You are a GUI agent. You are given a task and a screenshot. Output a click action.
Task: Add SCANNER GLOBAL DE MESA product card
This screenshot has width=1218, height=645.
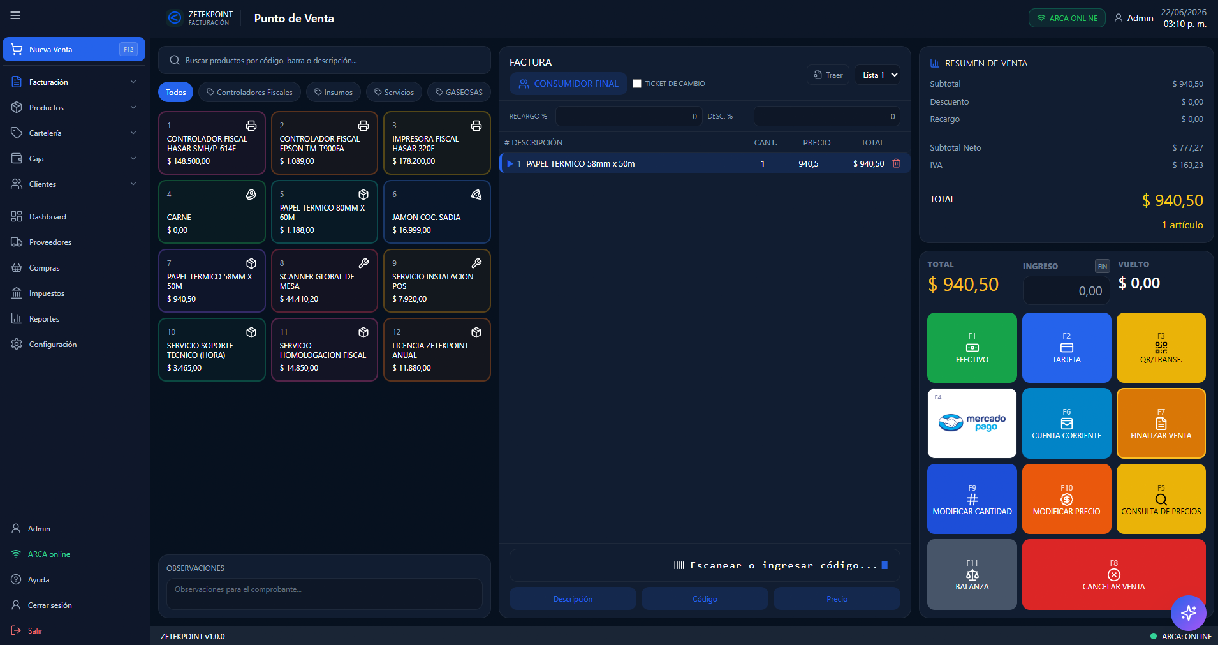point(325,281)
